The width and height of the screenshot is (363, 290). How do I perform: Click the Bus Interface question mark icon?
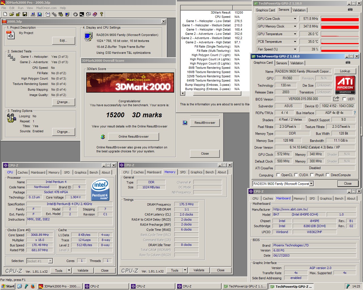(354, 113)
